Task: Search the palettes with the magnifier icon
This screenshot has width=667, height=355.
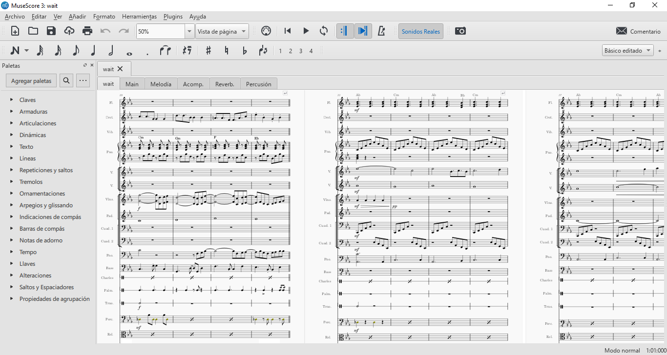Action: pos(66,80)
